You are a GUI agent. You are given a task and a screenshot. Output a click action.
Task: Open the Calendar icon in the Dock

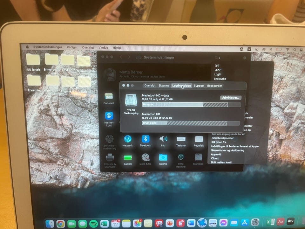click(116, 224)
